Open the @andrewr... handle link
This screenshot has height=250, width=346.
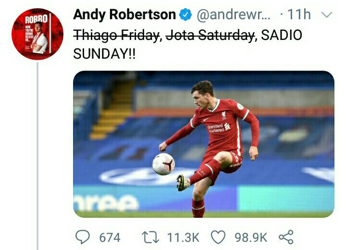[x=234, y=14]
